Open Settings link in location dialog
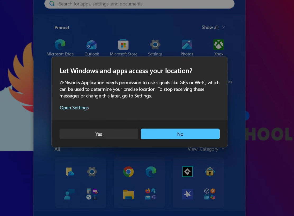Image resolution: width=294 pixels, height=216 pixels. pos(74,108)
